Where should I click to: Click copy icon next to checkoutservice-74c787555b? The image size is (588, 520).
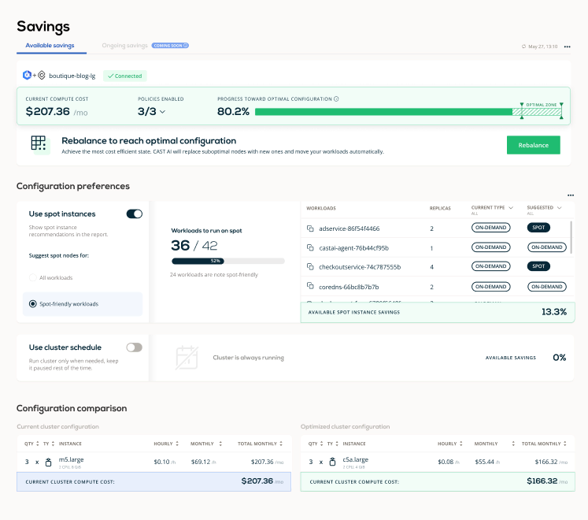311,266
